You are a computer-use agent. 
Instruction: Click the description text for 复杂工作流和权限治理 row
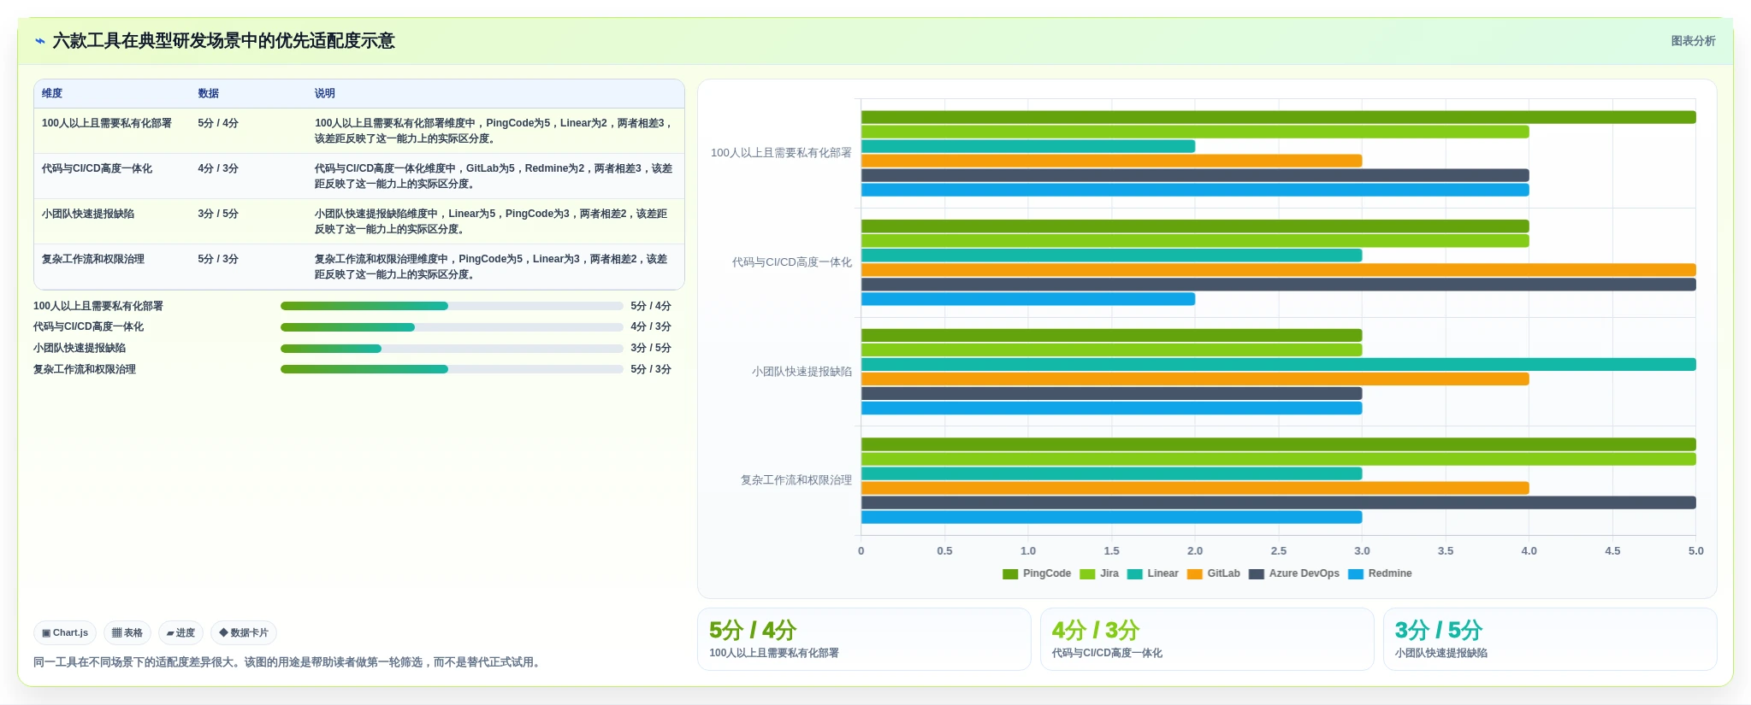click(491, 267)
